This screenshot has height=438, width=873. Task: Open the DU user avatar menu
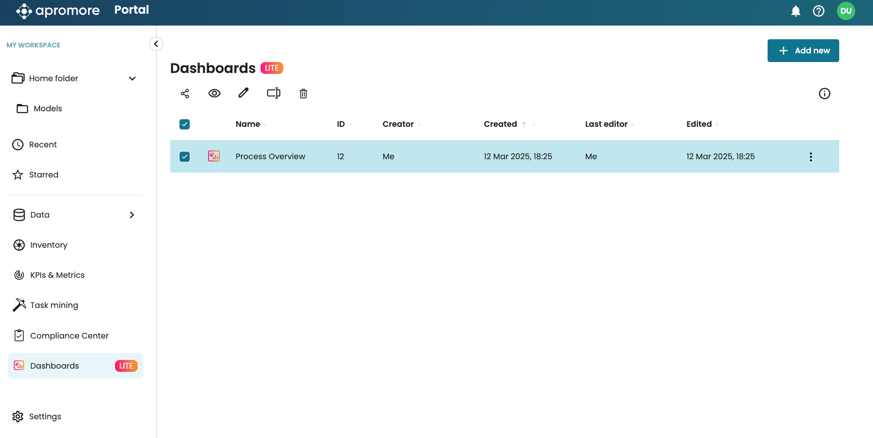pos(846,11)
